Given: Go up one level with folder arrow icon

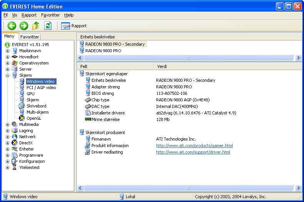Looking at the screenshot, I should point(36,26).
